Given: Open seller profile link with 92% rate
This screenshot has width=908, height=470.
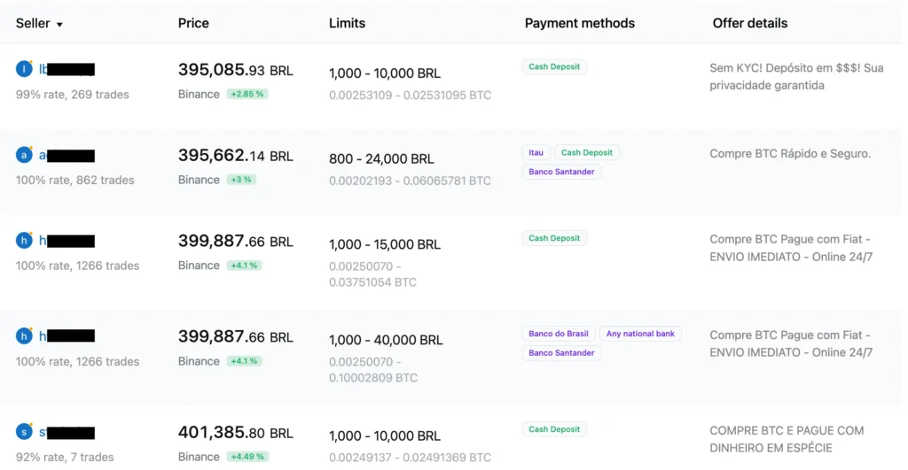Looking at the screenshot, I should click(67, 433).
